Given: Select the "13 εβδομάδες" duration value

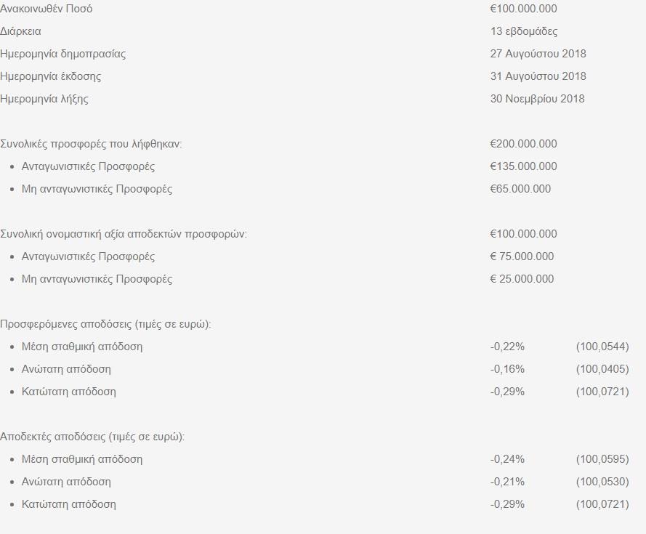Looking at the screenshot, I should coord(524,31).
